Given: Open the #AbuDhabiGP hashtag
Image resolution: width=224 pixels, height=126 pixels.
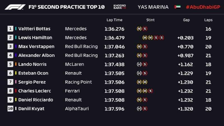Looking at the screenshot, I should 202,7.
